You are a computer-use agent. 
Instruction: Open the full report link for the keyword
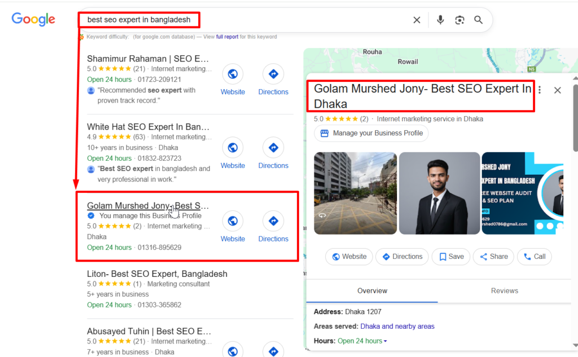[226, 36]
